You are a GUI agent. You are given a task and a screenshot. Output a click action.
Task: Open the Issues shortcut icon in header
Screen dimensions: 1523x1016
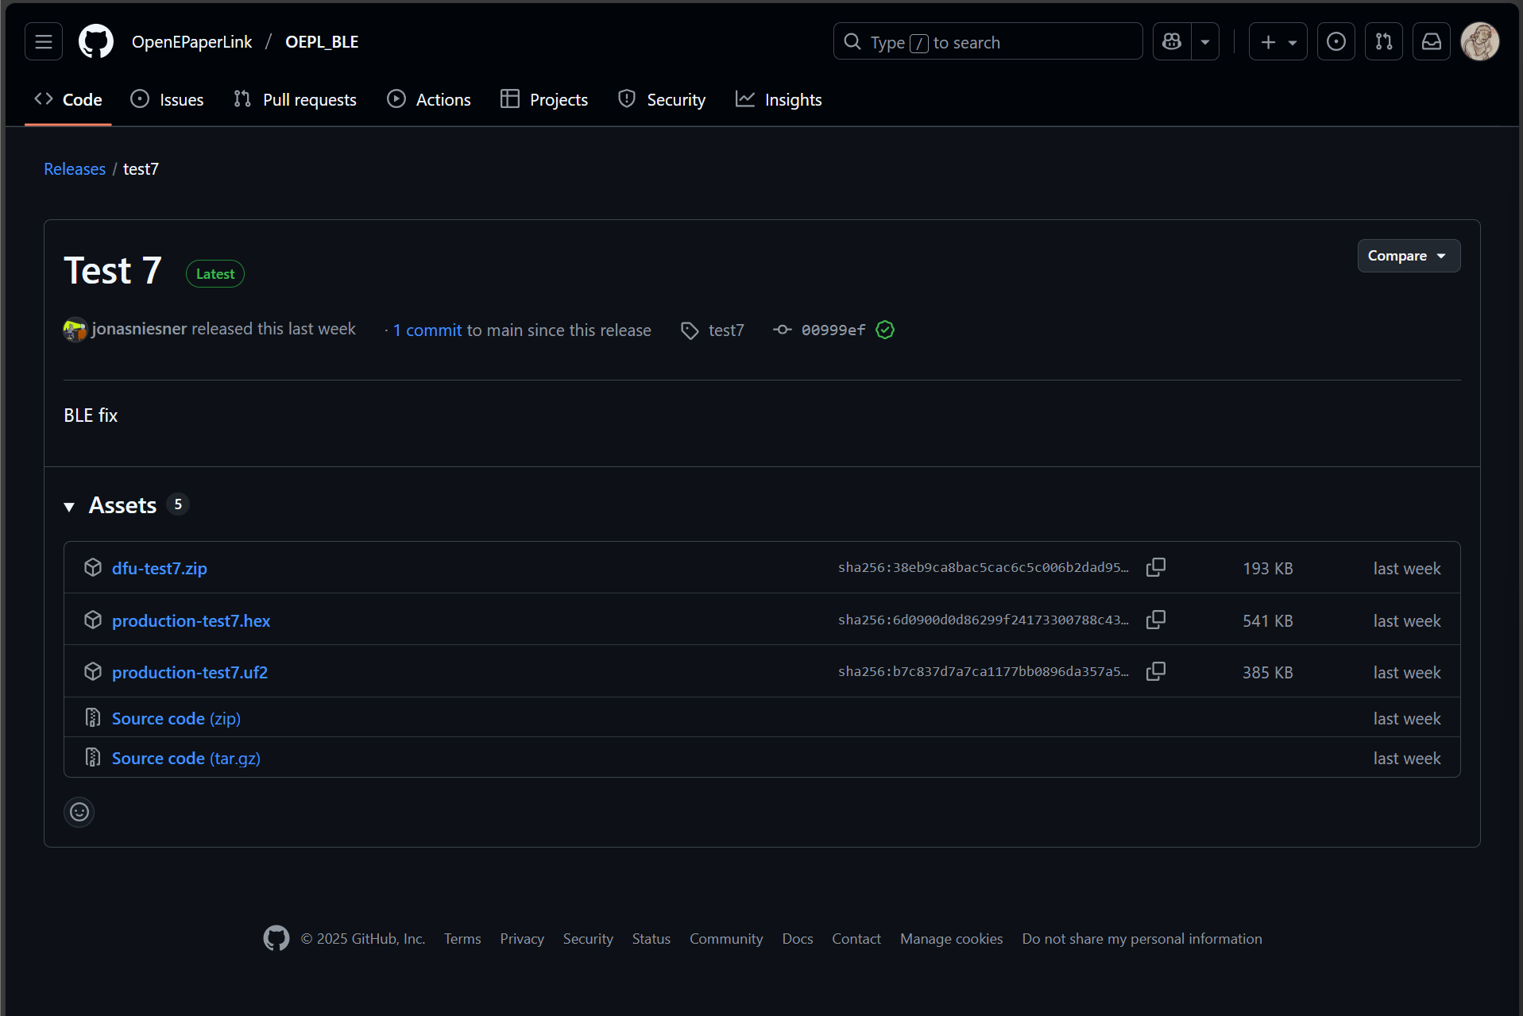point(1336,42)
